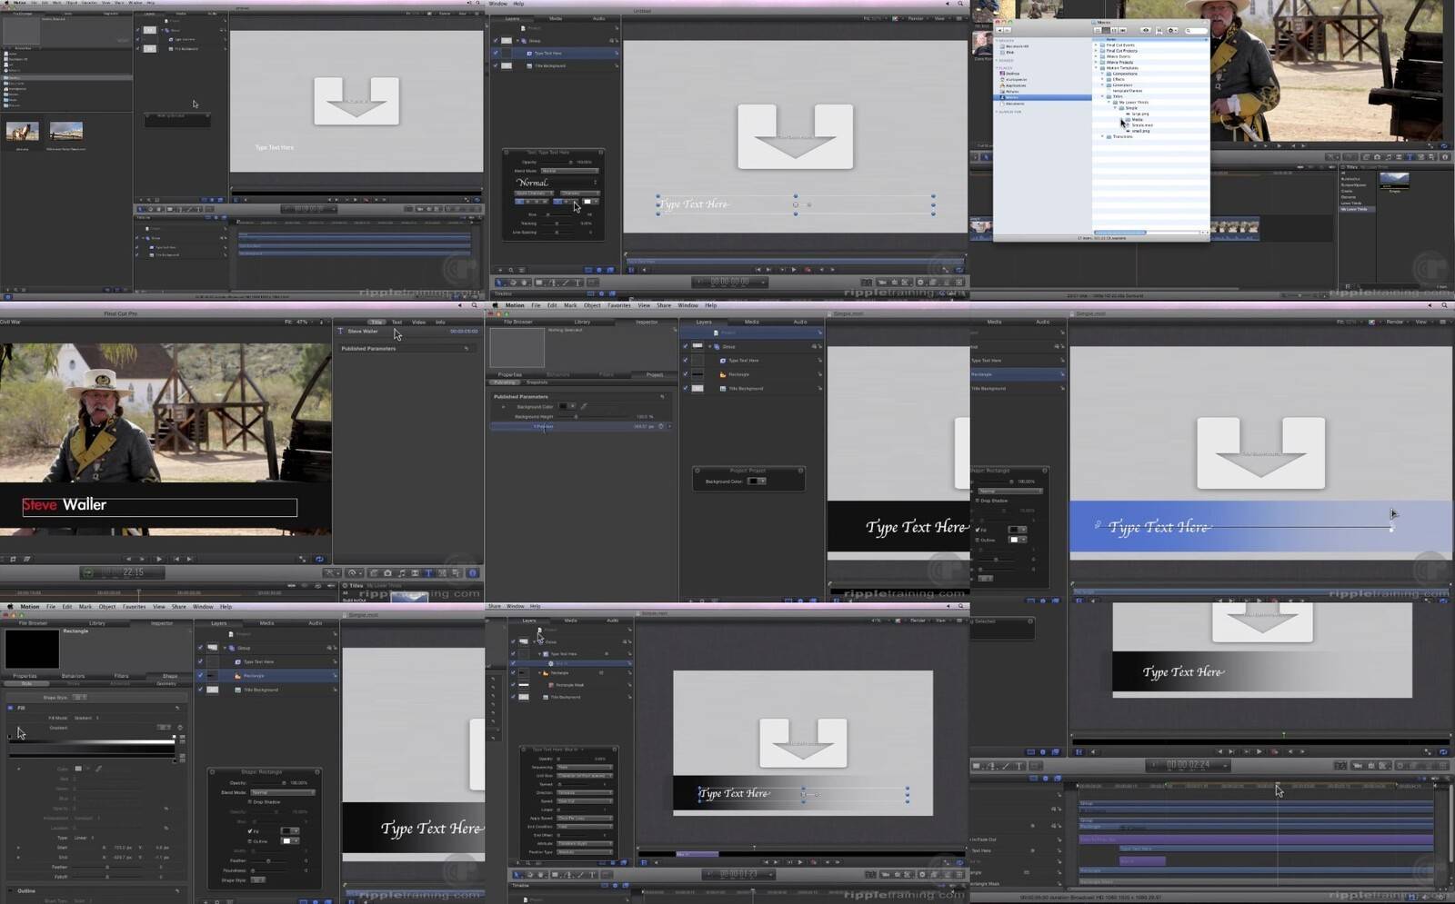Uncheck Rectangle layer beside Published Parameters panel
Viewport: 1455px width, 904px height.
(685, 374)
